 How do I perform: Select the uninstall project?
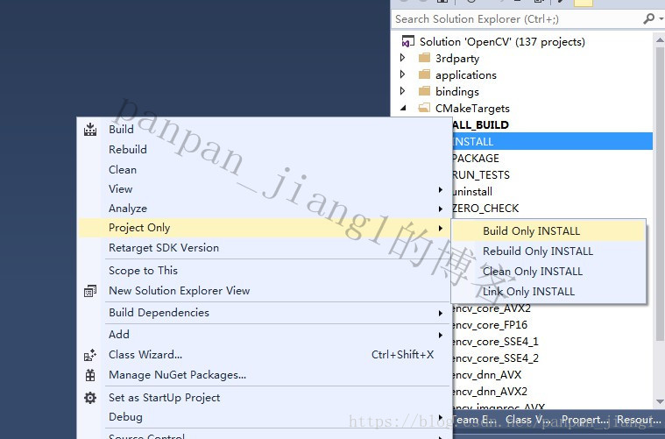coord(472,192)
